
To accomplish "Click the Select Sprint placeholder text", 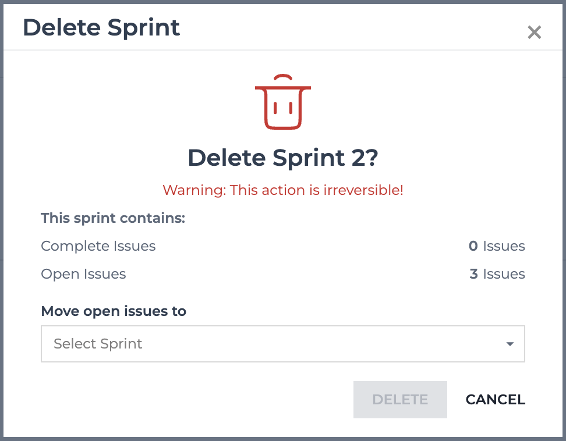I will [98, 344].
